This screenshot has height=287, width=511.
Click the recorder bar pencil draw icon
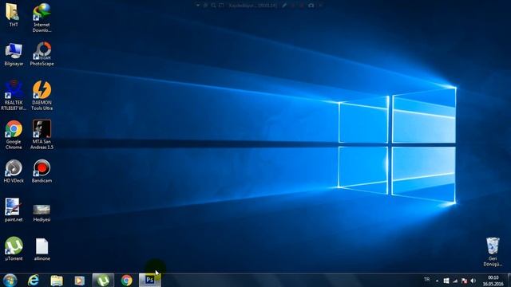[x=284, y=6]
